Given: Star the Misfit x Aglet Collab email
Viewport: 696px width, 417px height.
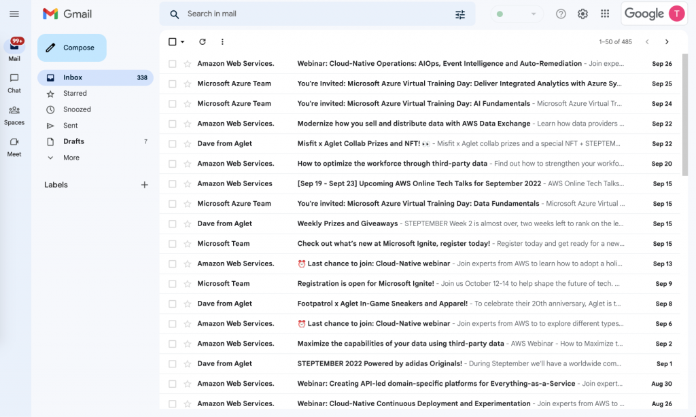Looking at the screenshot, I should pos(188,144).
